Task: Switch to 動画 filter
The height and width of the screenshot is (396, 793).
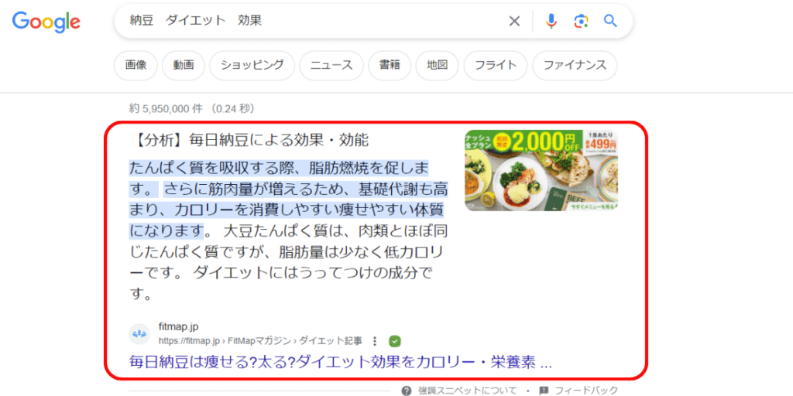Action: click(183, 65)
